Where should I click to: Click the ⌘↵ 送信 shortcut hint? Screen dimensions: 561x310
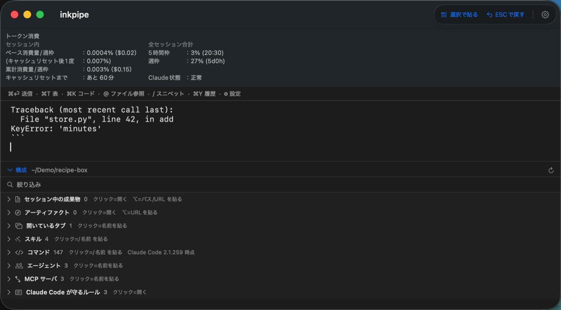click(20, 94)
